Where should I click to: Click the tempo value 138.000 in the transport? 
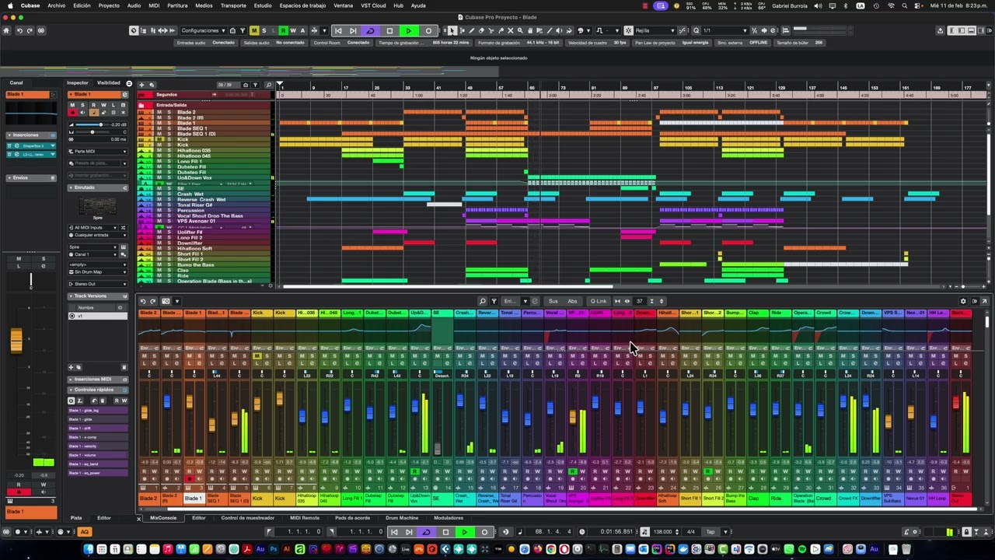tap(662, 532)
